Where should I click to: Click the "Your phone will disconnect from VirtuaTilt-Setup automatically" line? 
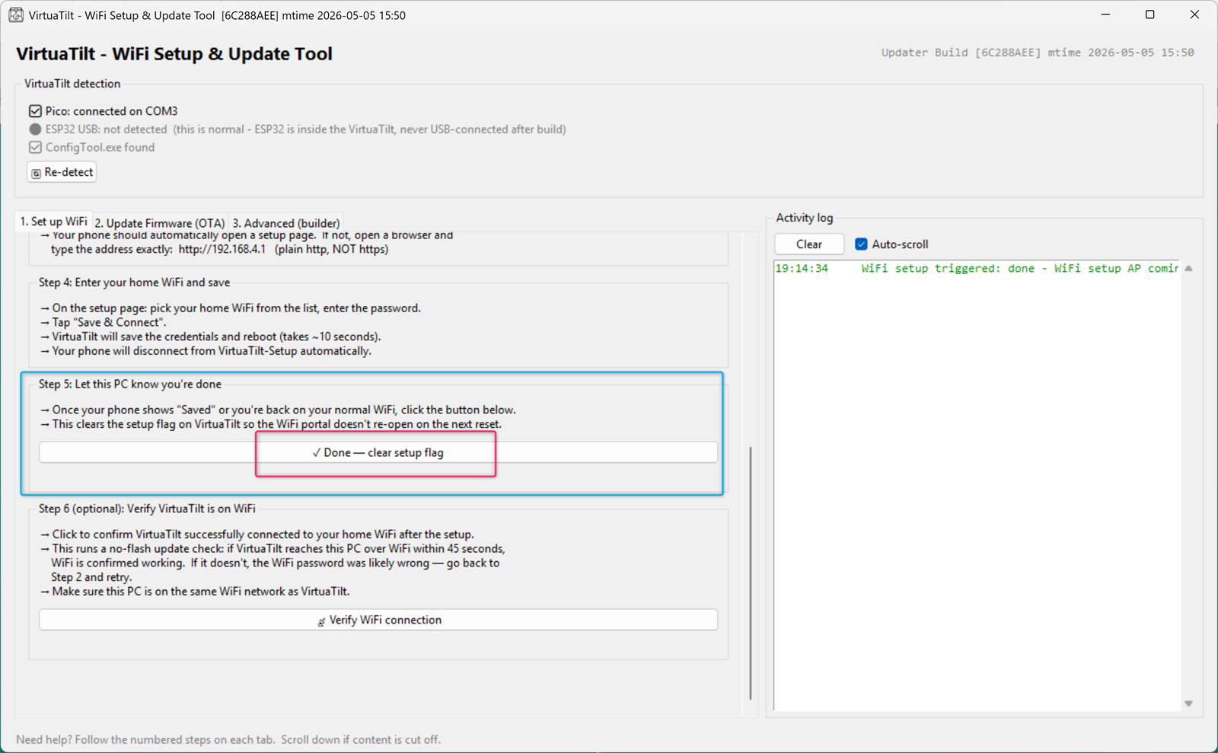click(x=206, y=351)
